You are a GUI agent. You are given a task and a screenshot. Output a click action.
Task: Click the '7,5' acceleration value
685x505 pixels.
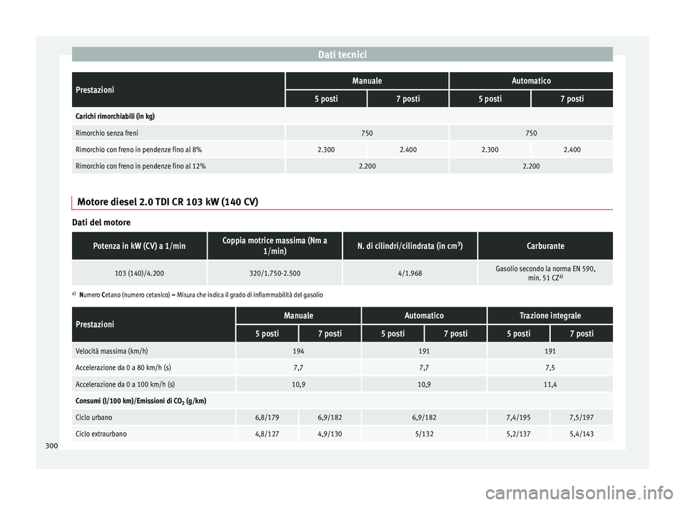550,368
